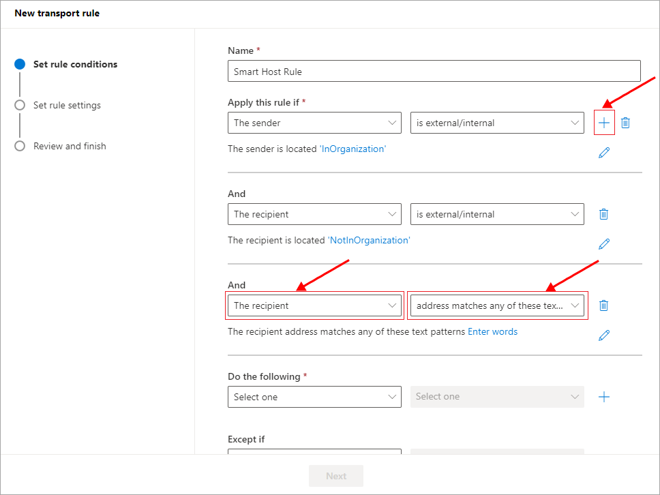Add another action with the plus icon

603,397
